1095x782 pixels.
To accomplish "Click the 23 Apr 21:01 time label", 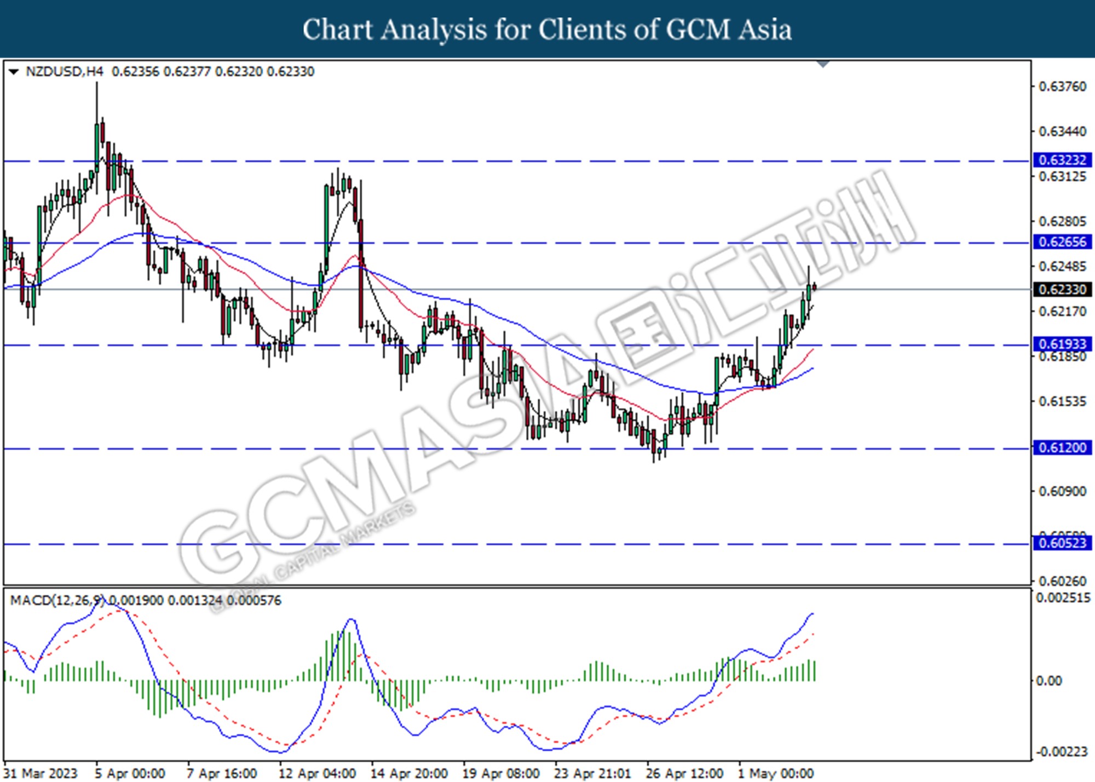I will (x=592, y=773).
